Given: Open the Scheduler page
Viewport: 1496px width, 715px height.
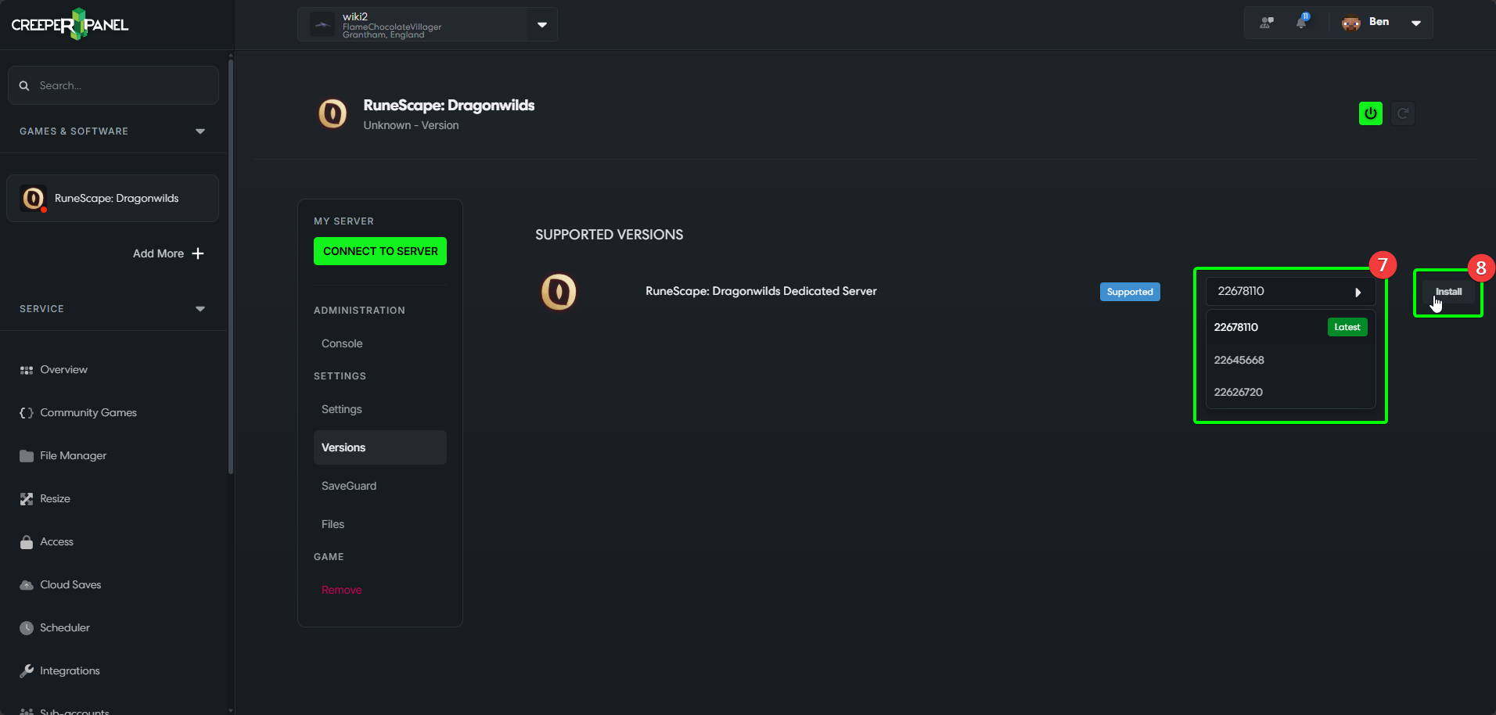Looking at the screenshot, I should (64, 627).
